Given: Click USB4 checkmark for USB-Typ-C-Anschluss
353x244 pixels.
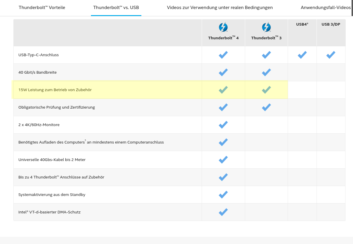Looking at the screenshot, I should click(302, 55).
